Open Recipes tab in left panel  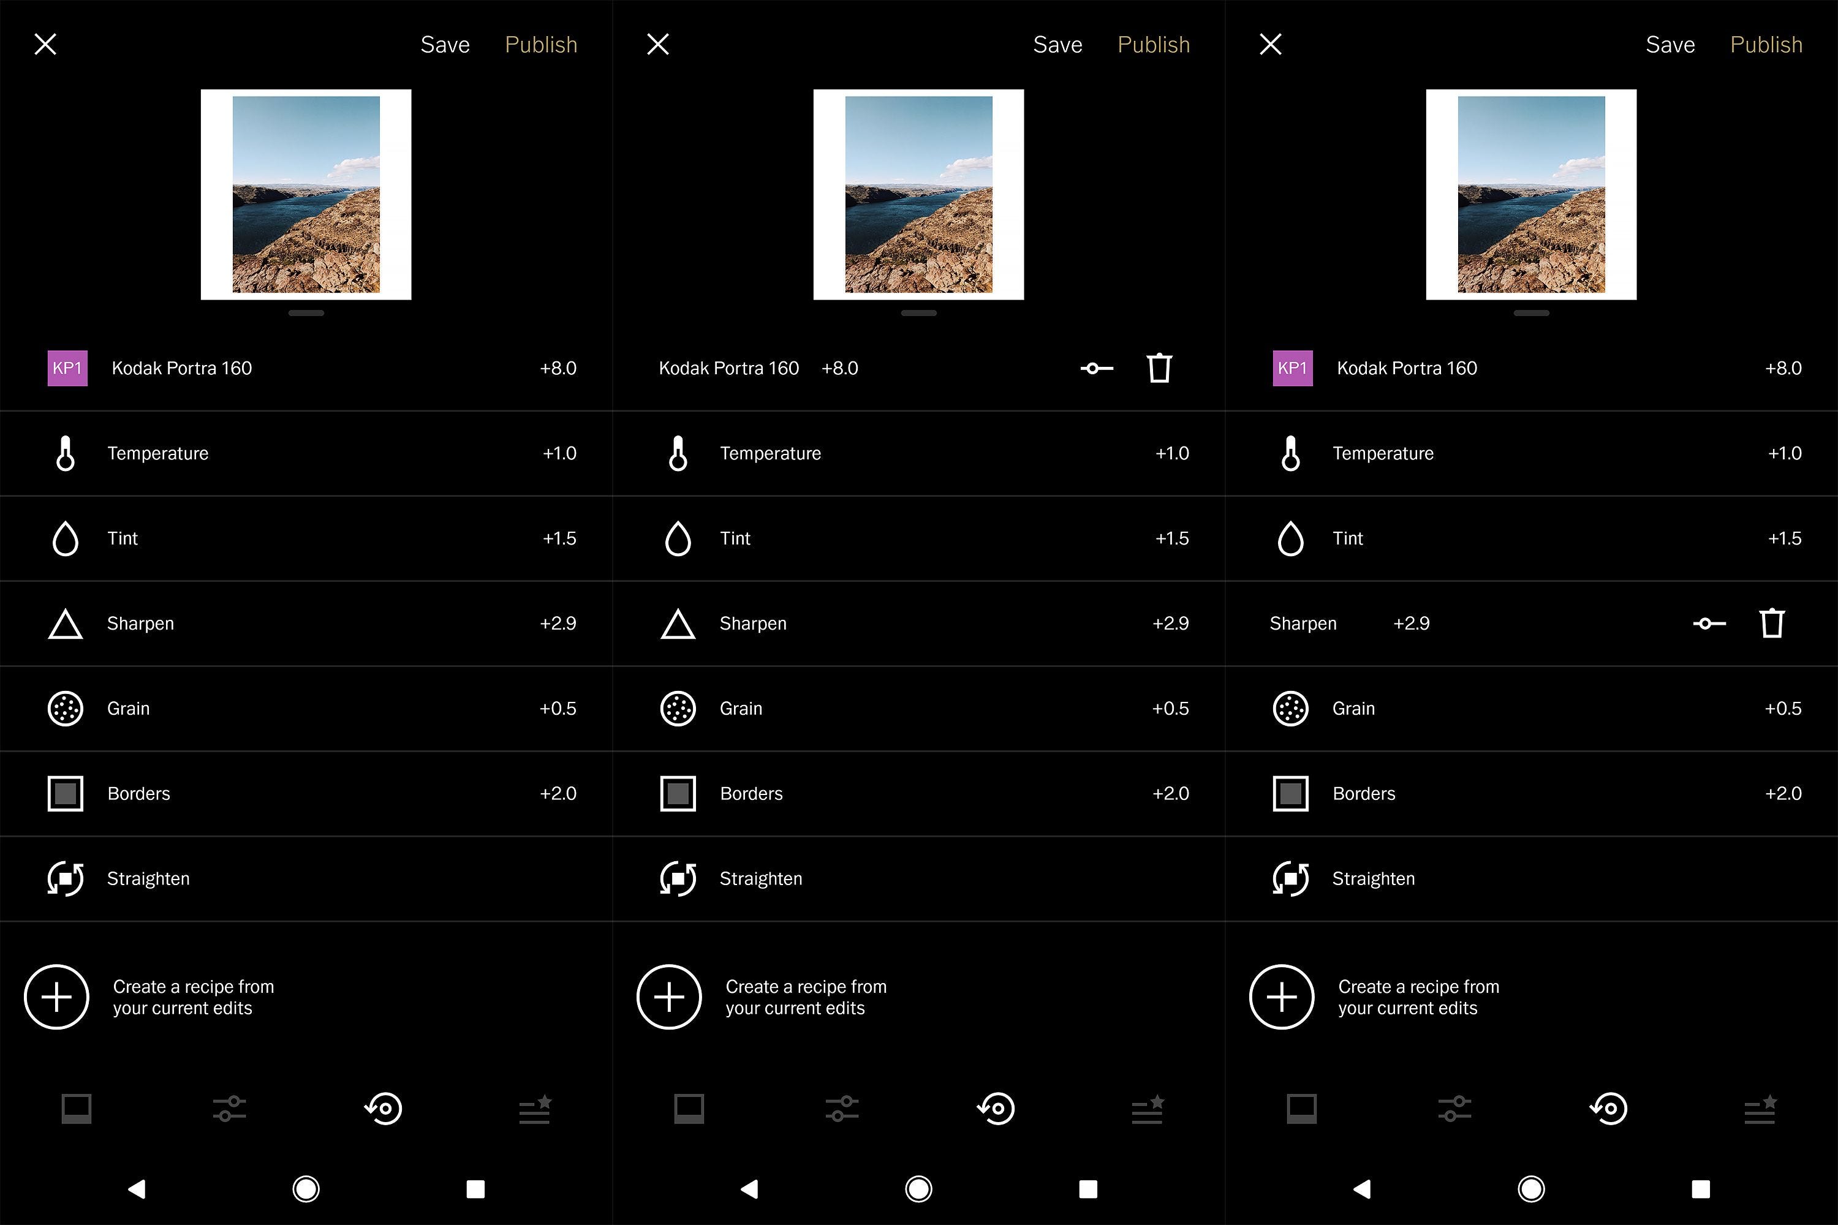click(x=535, y=1109)
